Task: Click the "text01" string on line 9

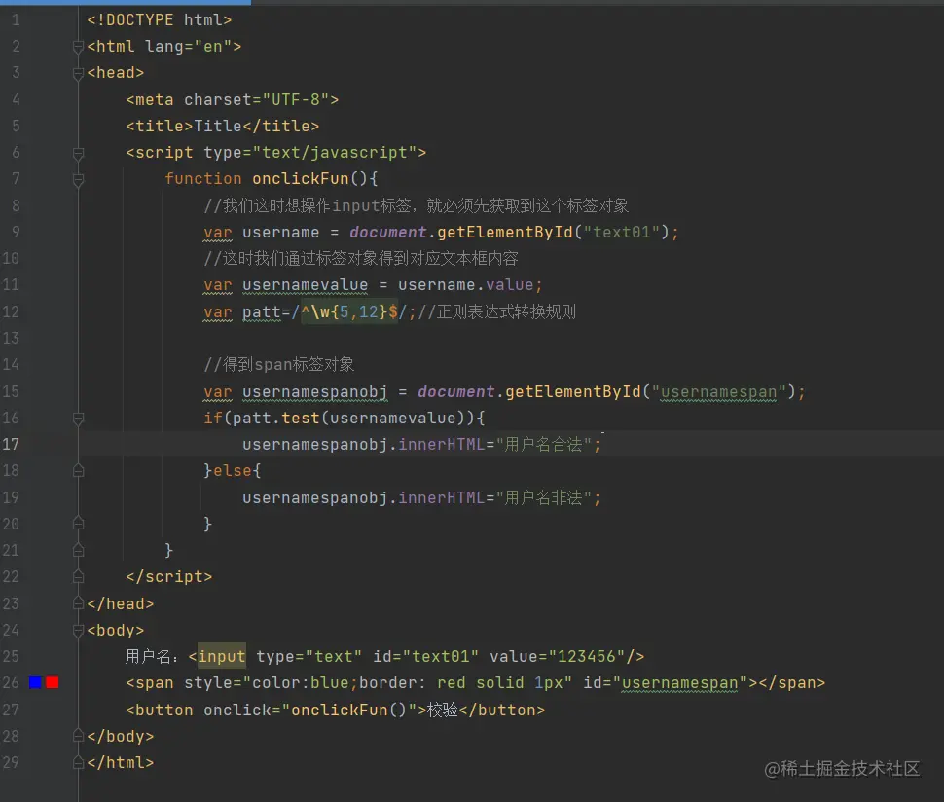Action: click(623, 232)
